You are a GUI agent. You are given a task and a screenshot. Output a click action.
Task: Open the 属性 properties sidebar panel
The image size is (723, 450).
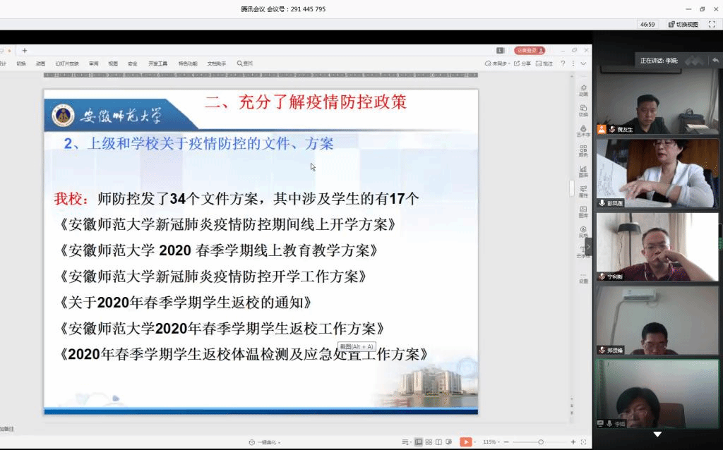tap(583, 190)
